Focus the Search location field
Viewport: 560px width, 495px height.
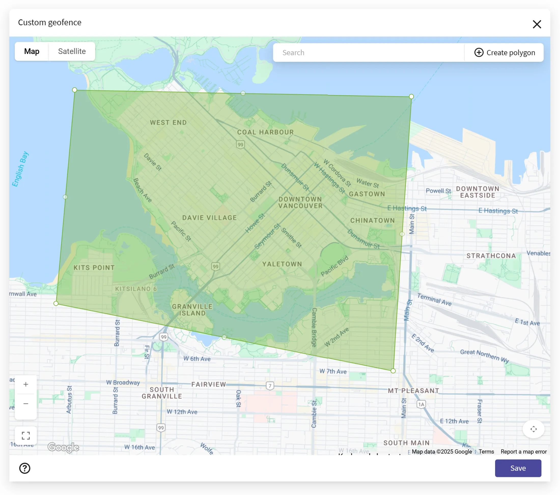[x=369, y=52]
